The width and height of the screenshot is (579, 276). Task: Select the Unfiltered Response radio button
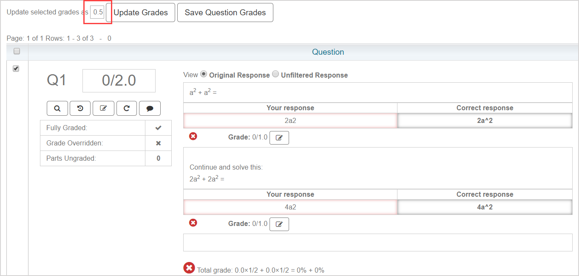click(x=275, y=74)
